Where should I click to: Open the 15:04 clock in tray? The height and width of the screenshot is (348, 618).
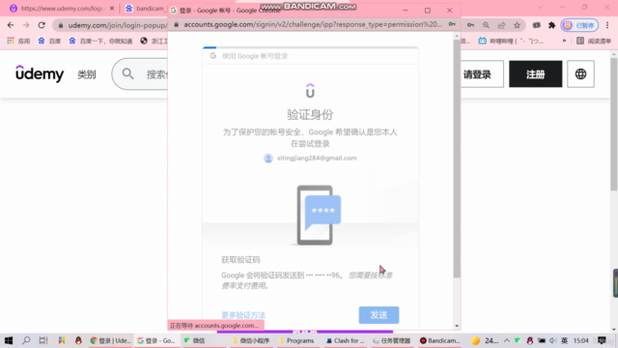[581, 340]
